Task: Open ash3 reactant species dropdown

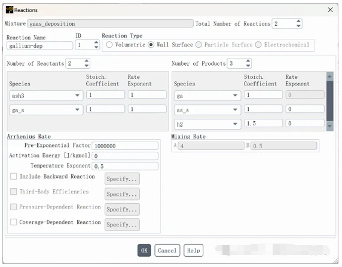Action: point(46,96)
